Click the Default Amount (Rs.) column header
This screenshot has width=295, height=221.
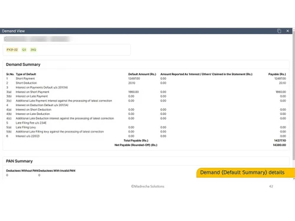click(142, 74)
